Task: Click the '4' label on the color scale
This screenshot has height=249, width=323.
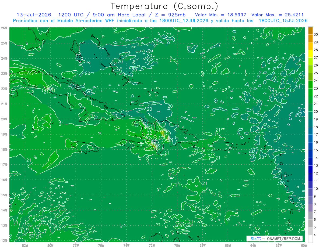Action: click(x=315, y=235)
